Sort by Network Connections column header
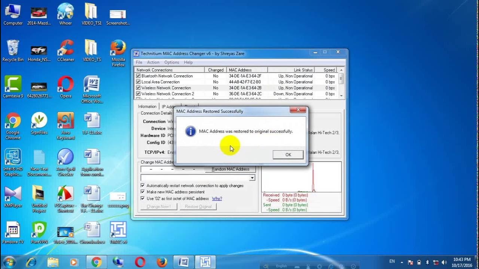This screenshot has height=269, width=479. 169,70
